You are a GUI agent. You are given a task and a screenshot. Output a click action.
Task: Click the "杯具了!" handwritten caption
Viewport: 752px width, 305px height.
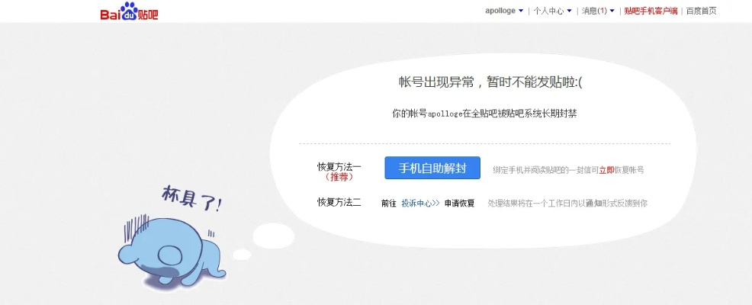pos(191,200)
